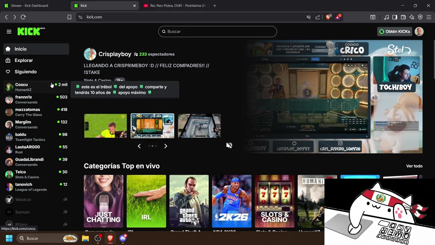
Task: Open baldu channel in sidebar
Action: (36, 137)
